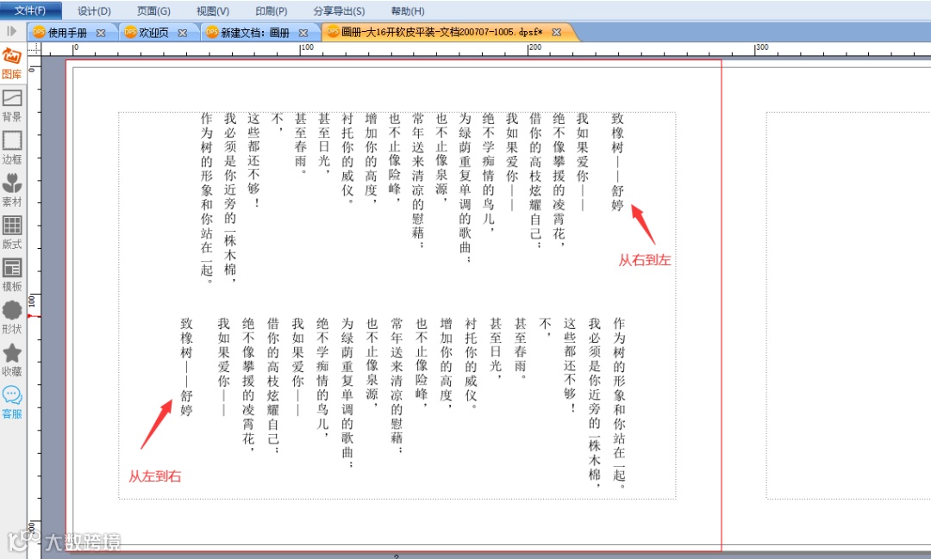Click the ruler origin corner box
The width and height of the screenshot is (931, 559).
[x=34, y=48]
